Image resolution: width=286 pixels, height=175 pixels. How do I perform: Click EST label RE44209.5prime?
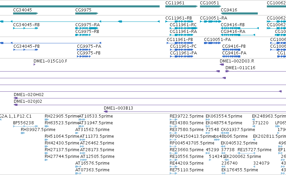tap(187, 163)
